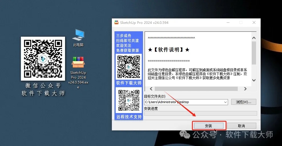Click the 目标文件夹(D) label
This screenshot has height=146, width=282.
point(155,97)
